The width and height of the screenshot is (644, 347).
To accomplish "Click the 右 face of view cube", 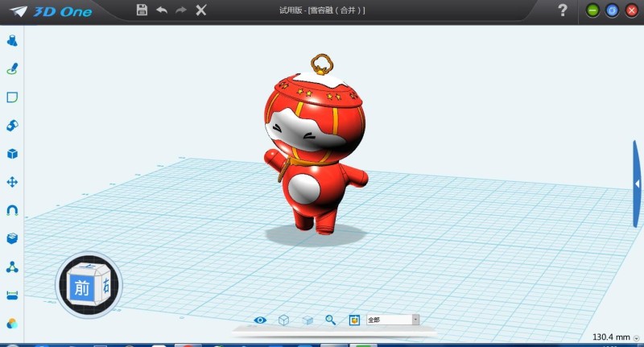I will pyautogui.click(x=105, y=284).
